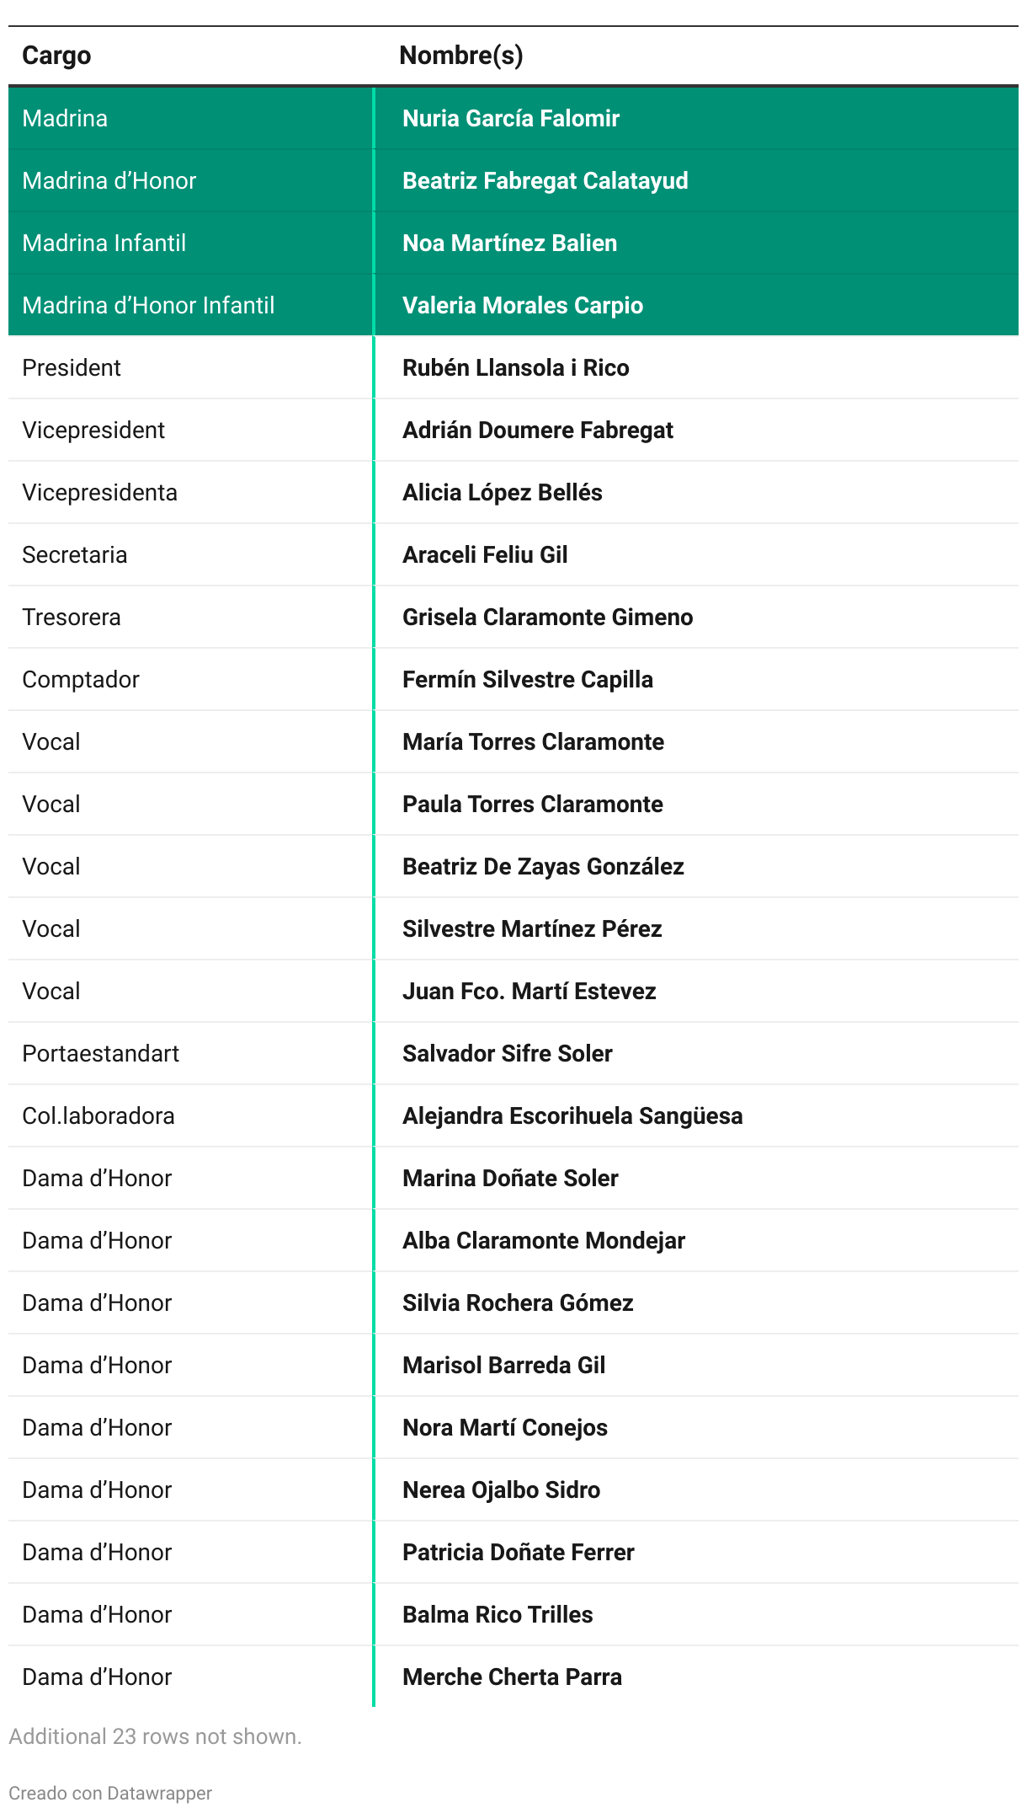Image resolution: width=1027 pixels, height=1813 pixels.
Task: Click the Vicepresidenta role cell
Action: [99, 493]
